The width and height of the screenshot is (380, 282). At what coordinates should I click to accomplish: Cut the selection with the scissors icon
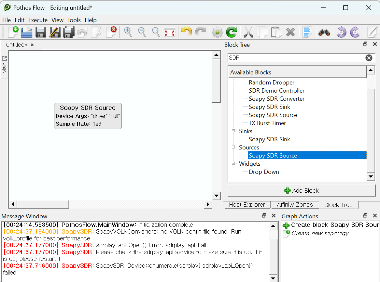[x=248, y=32]
